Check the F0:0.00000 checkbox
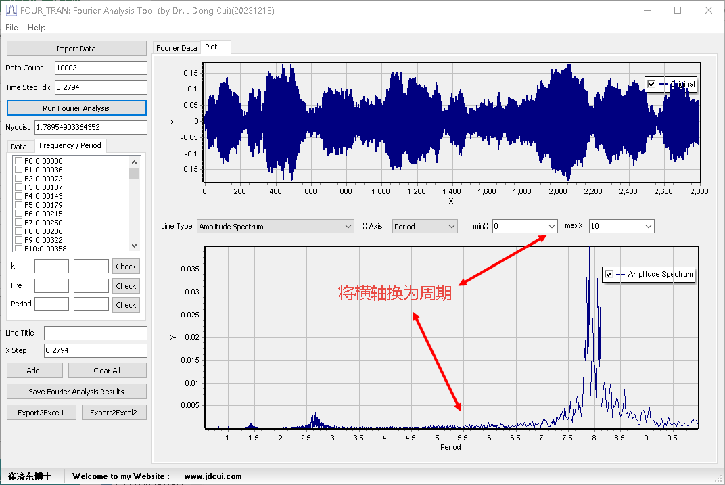Viewport: 725px width, 485px height. (19, 161)
